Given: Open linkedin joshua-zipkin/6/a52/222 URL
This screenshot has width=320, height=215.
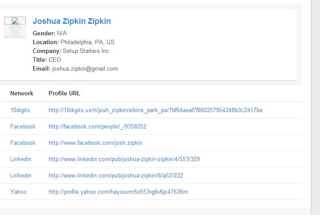Looking at the screenshot, I should (116, 175).
